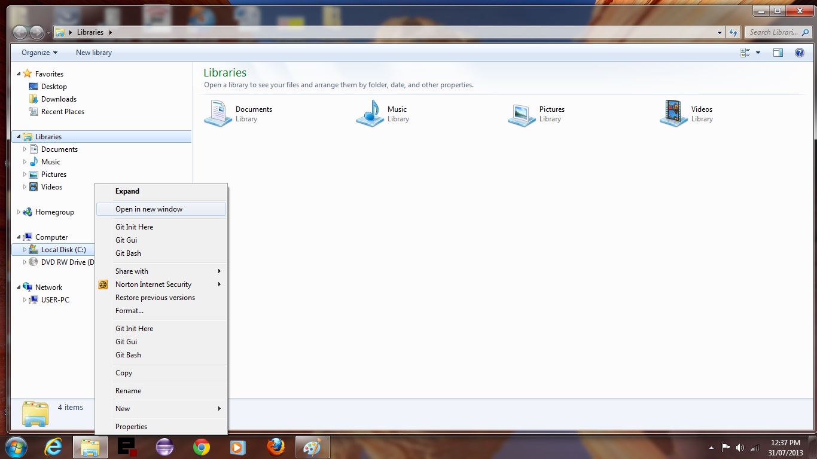Click the Back navigation arrow
The image size is (817, 459).
[x=20, y=32]
